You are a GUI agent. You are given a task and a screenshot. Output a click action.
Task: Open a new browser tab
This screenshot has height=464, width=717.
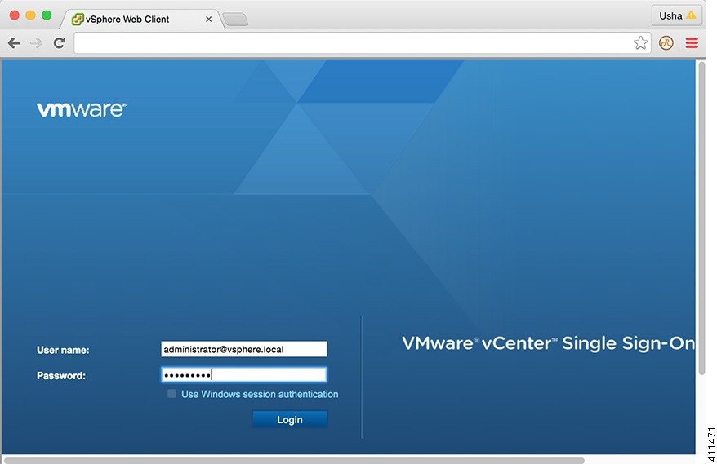(x=235, y=20)
